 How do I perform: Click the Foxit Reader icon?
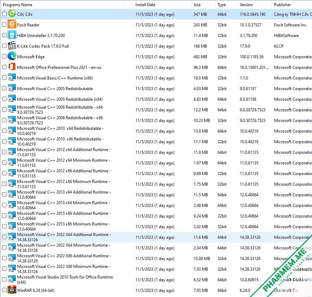pyautogui.click(x=12, y=24)
